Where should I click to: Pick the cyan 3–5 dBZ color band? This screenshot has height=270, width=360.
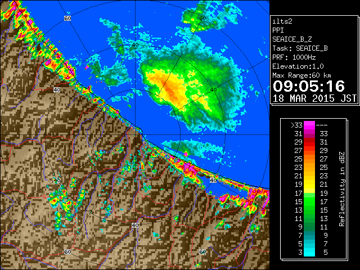pos(309,253)
